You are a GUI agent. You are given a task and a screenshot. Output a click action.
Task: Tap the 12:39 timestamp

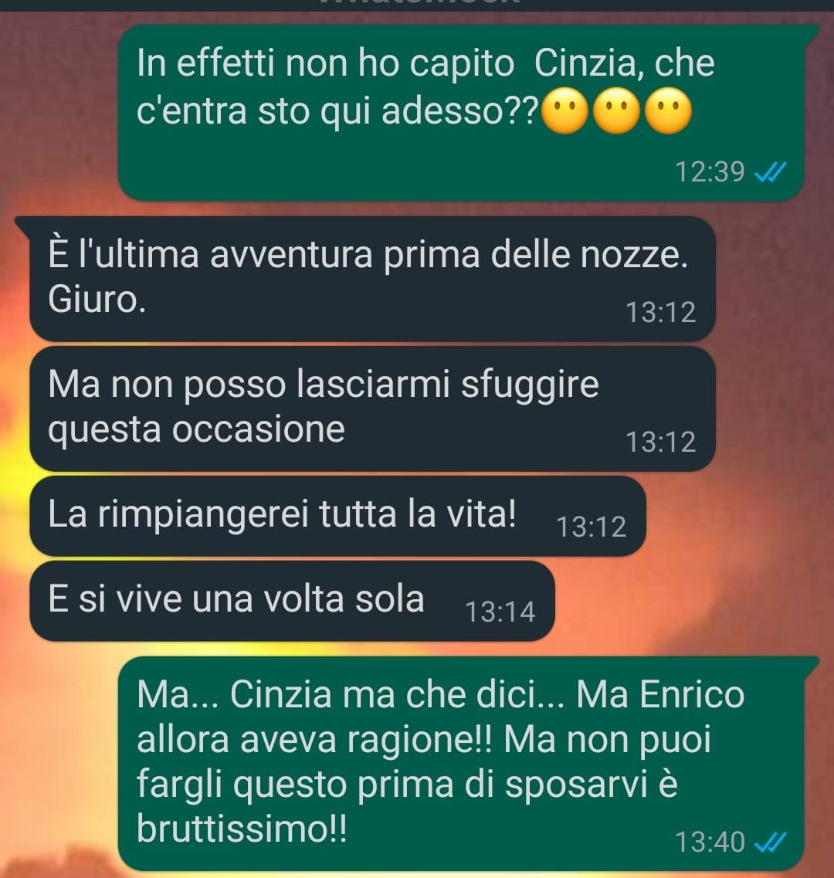click(710, 172)
